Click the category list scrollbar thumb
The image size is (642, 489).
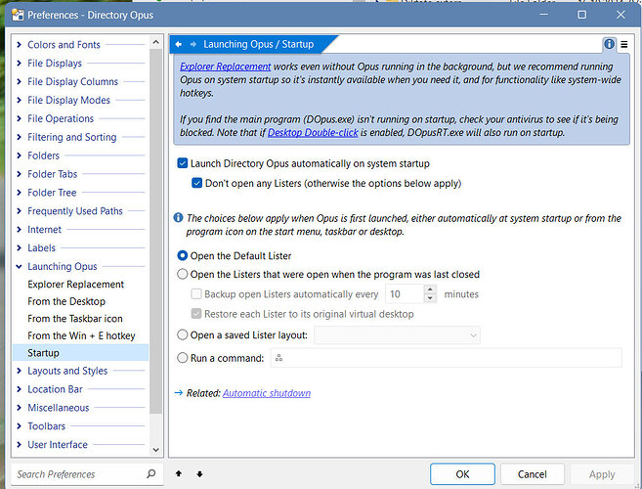pyautogui.click(x=155, y=231)
